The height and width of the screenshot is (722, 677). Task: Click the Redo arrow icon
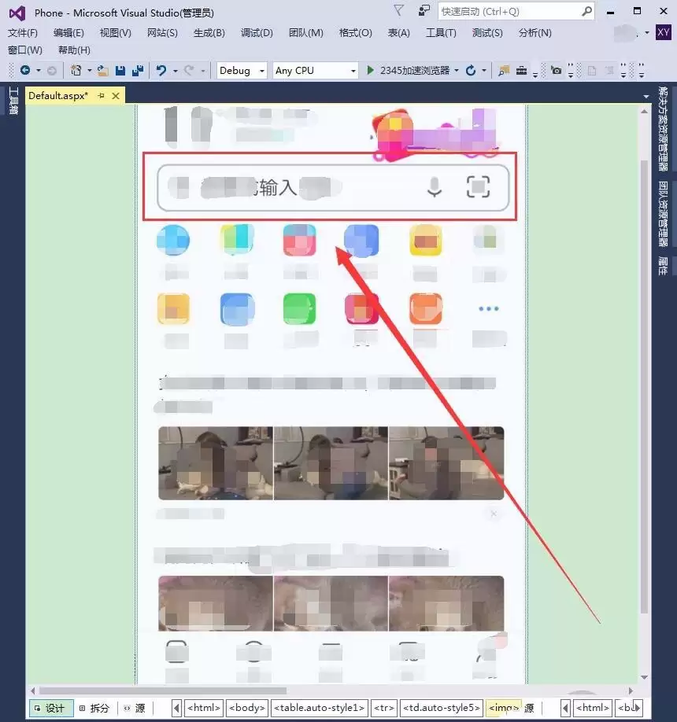pyautogui.click(x=187, y=70)
